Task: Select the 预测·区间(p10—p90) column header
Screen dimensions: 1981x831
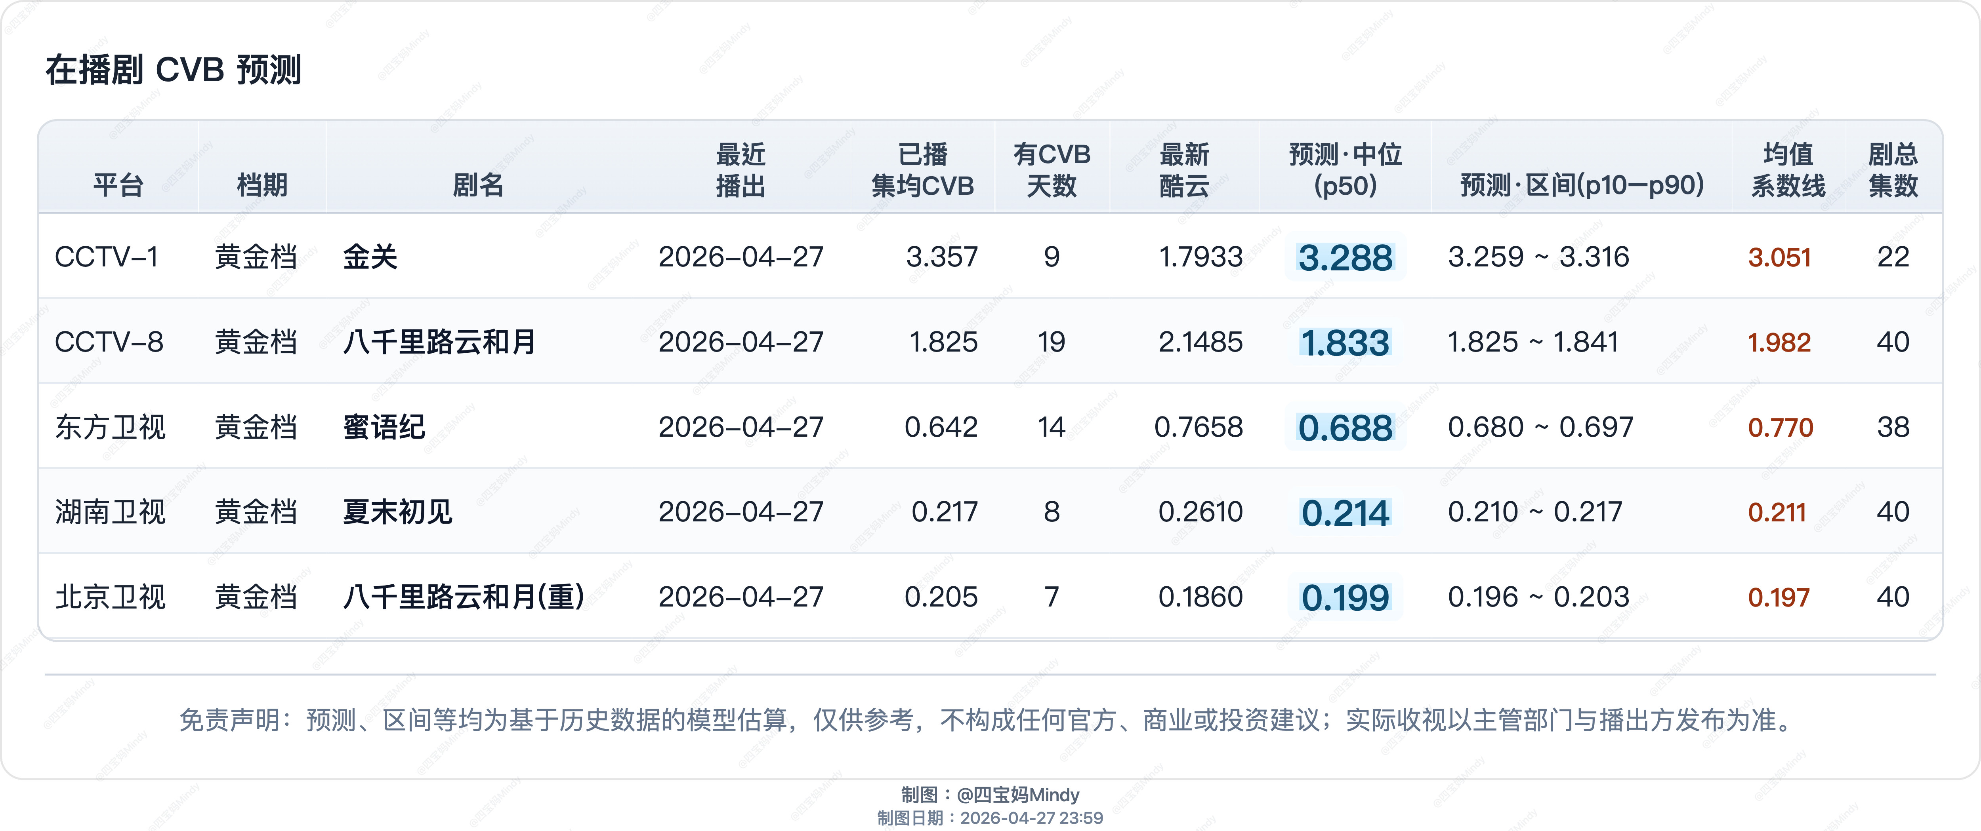Action: coord(1581,184)
